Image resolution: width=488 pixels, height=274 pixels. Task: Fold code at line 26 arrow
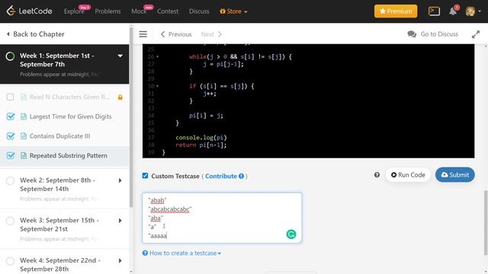158,57
